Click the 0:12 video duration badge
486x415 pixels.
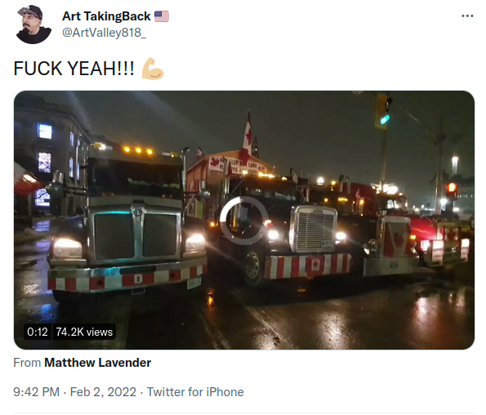point(38,332)
